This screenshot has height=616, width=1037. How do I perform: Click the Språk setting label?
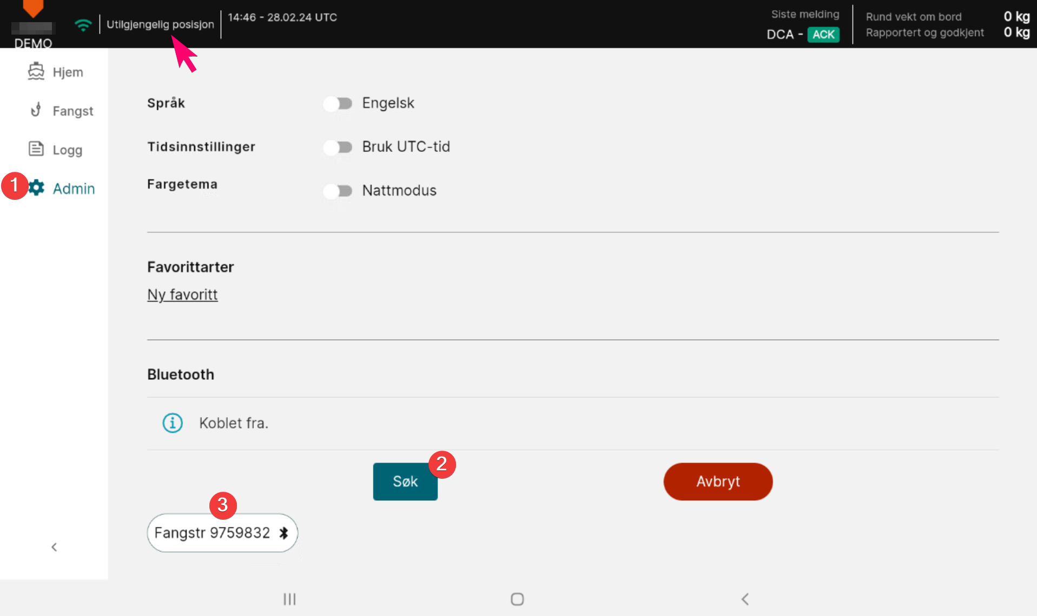(166, 103)
